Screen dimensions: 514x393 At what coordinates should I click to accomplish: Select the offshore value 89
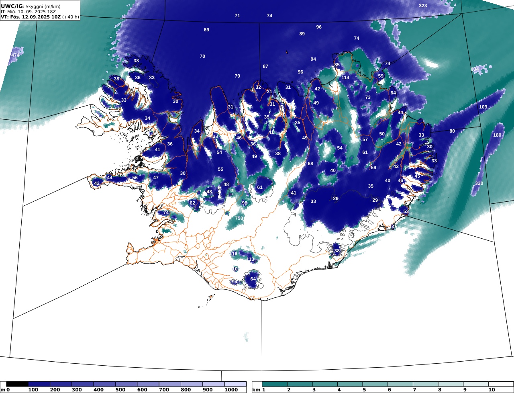pyautogui.click(x=302, y=34)
